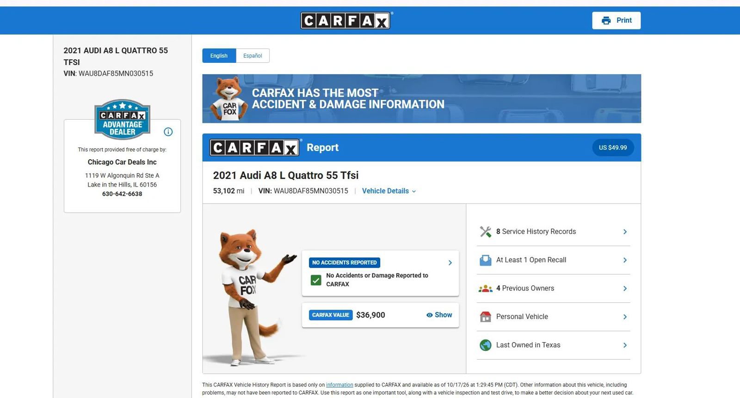Screen dimensions: 740x398
Task: Open the No Accidents Reported chevron
Action: [450, 263]
